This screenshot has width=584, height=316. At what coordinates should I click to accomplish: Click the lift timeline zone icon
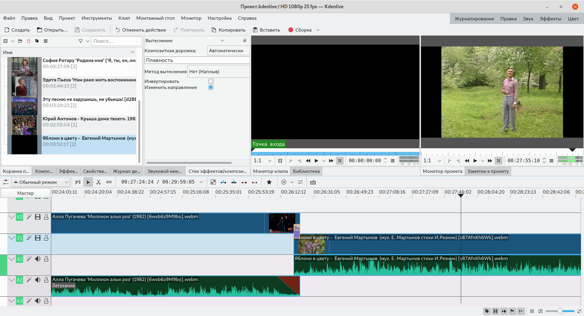[255, 182]
